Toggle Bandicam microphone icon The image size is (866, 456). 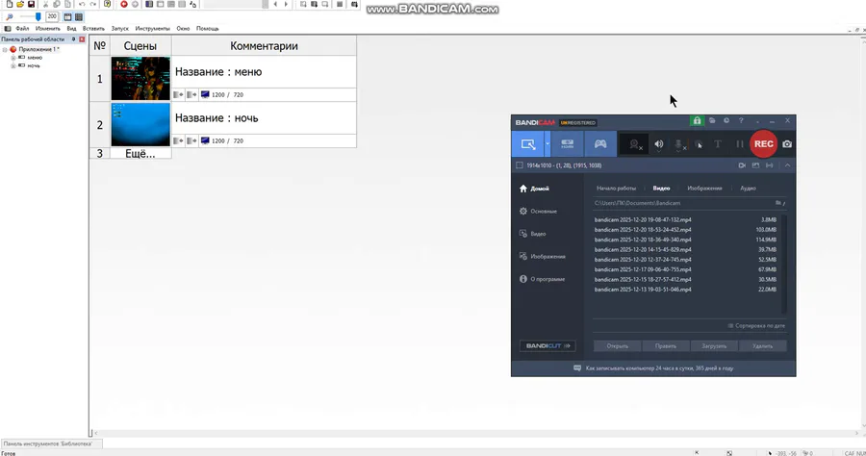[x=679, y=144]
